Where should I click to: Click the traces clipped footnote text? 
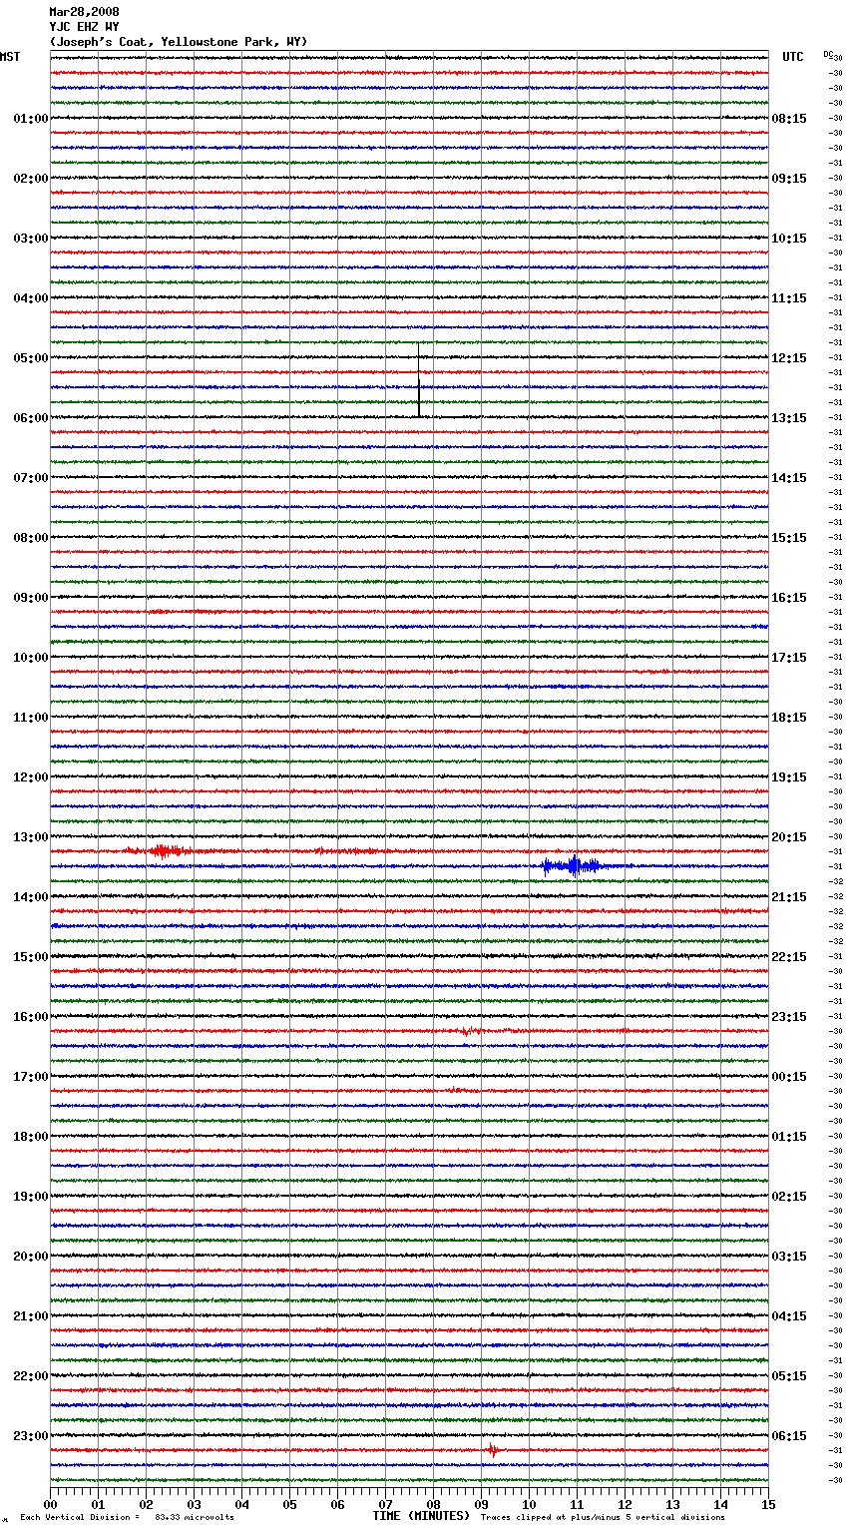click(x=603, y=1518)
